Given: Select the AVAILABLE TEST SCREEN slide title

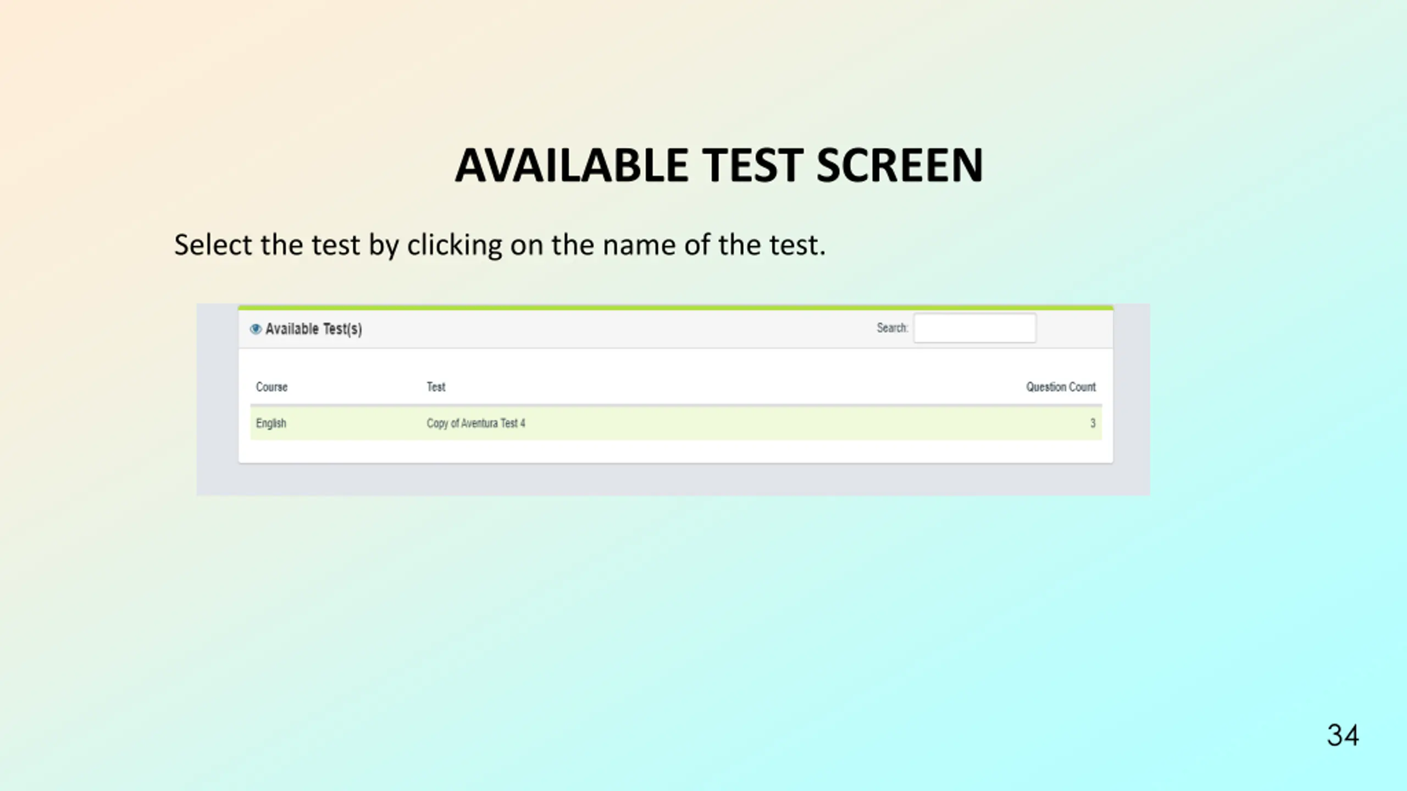Looking at the screenshot, I should click(x=718, y=165).
